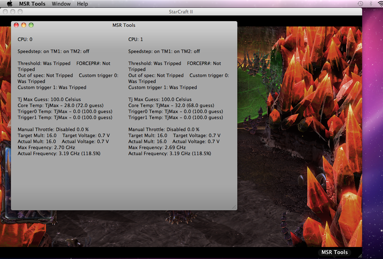The width and height of the screenshot is (383, 259).
Task: Click CPU 1 'Threshold: Was Tripped' text
Action: [x=155, y=64]
